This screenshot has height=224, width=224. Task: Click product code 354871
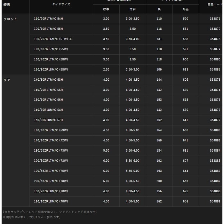215,19
